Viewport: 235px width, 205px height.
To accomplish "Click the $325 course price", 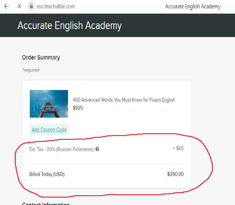I will pyautogui.click(x=78, y=108).
